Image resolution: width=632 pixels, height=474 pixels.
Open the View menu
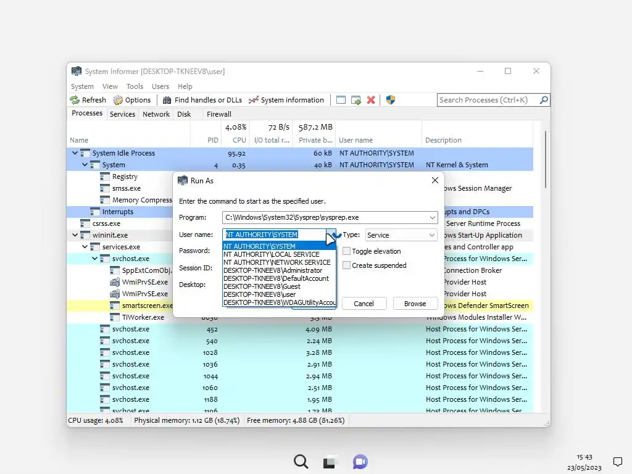(x=110, y=86)
